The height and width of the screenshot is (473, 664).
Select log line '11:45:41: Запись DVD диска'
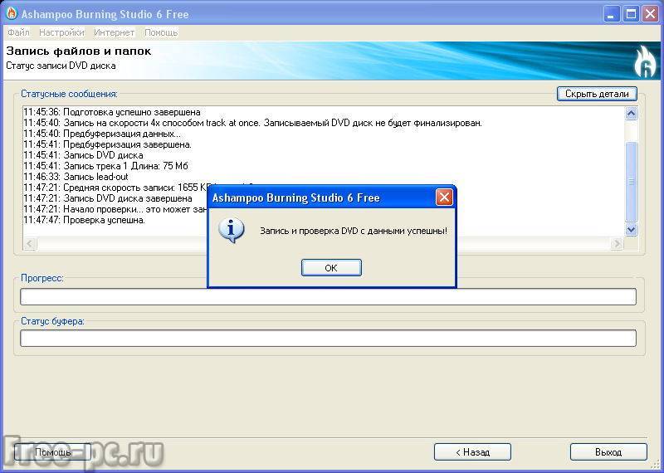click(84, 155)
